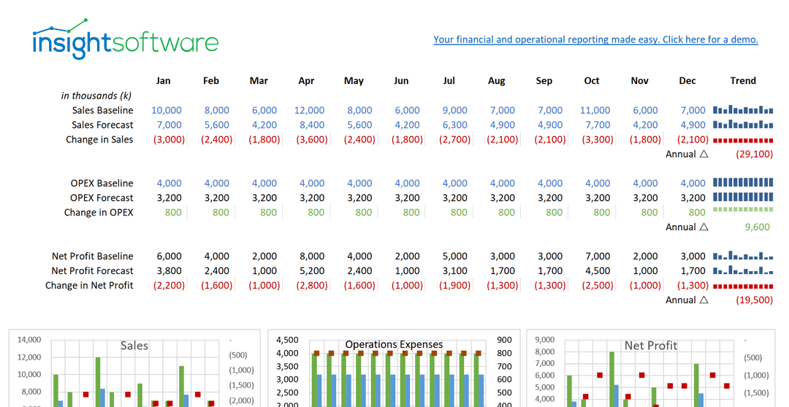Screen dimensions: 789x407
Task: Click Sales Forecast value 7,700
Action: 598,125
